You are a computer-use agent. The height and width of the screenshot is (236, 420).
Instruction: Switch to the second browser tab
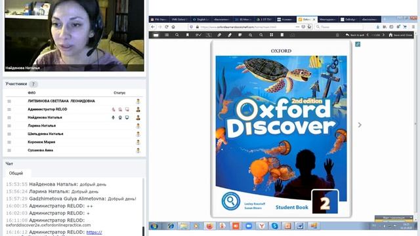pyautogui.click(x=180, y=20)
